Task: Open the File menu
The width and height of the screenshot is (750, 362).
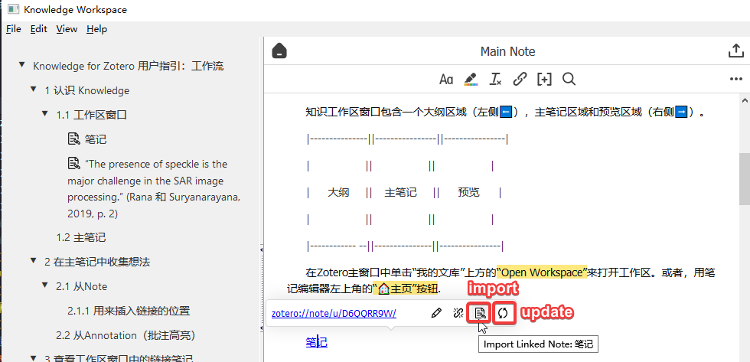Action: pos(13,29)
